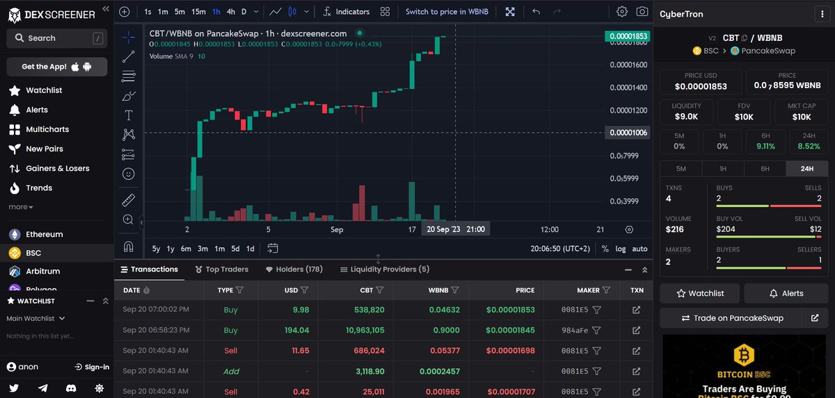This screenshot has width=835, height=398.
Task: Enter fullscreen chart mode
Action: click(x=511, y=12)
